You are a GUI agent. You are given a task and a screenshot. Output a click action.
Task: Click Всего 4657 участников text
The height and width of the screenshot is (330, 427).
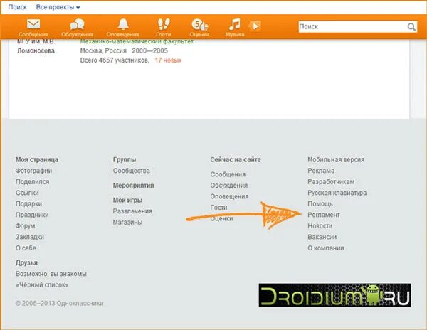(115, 60)
